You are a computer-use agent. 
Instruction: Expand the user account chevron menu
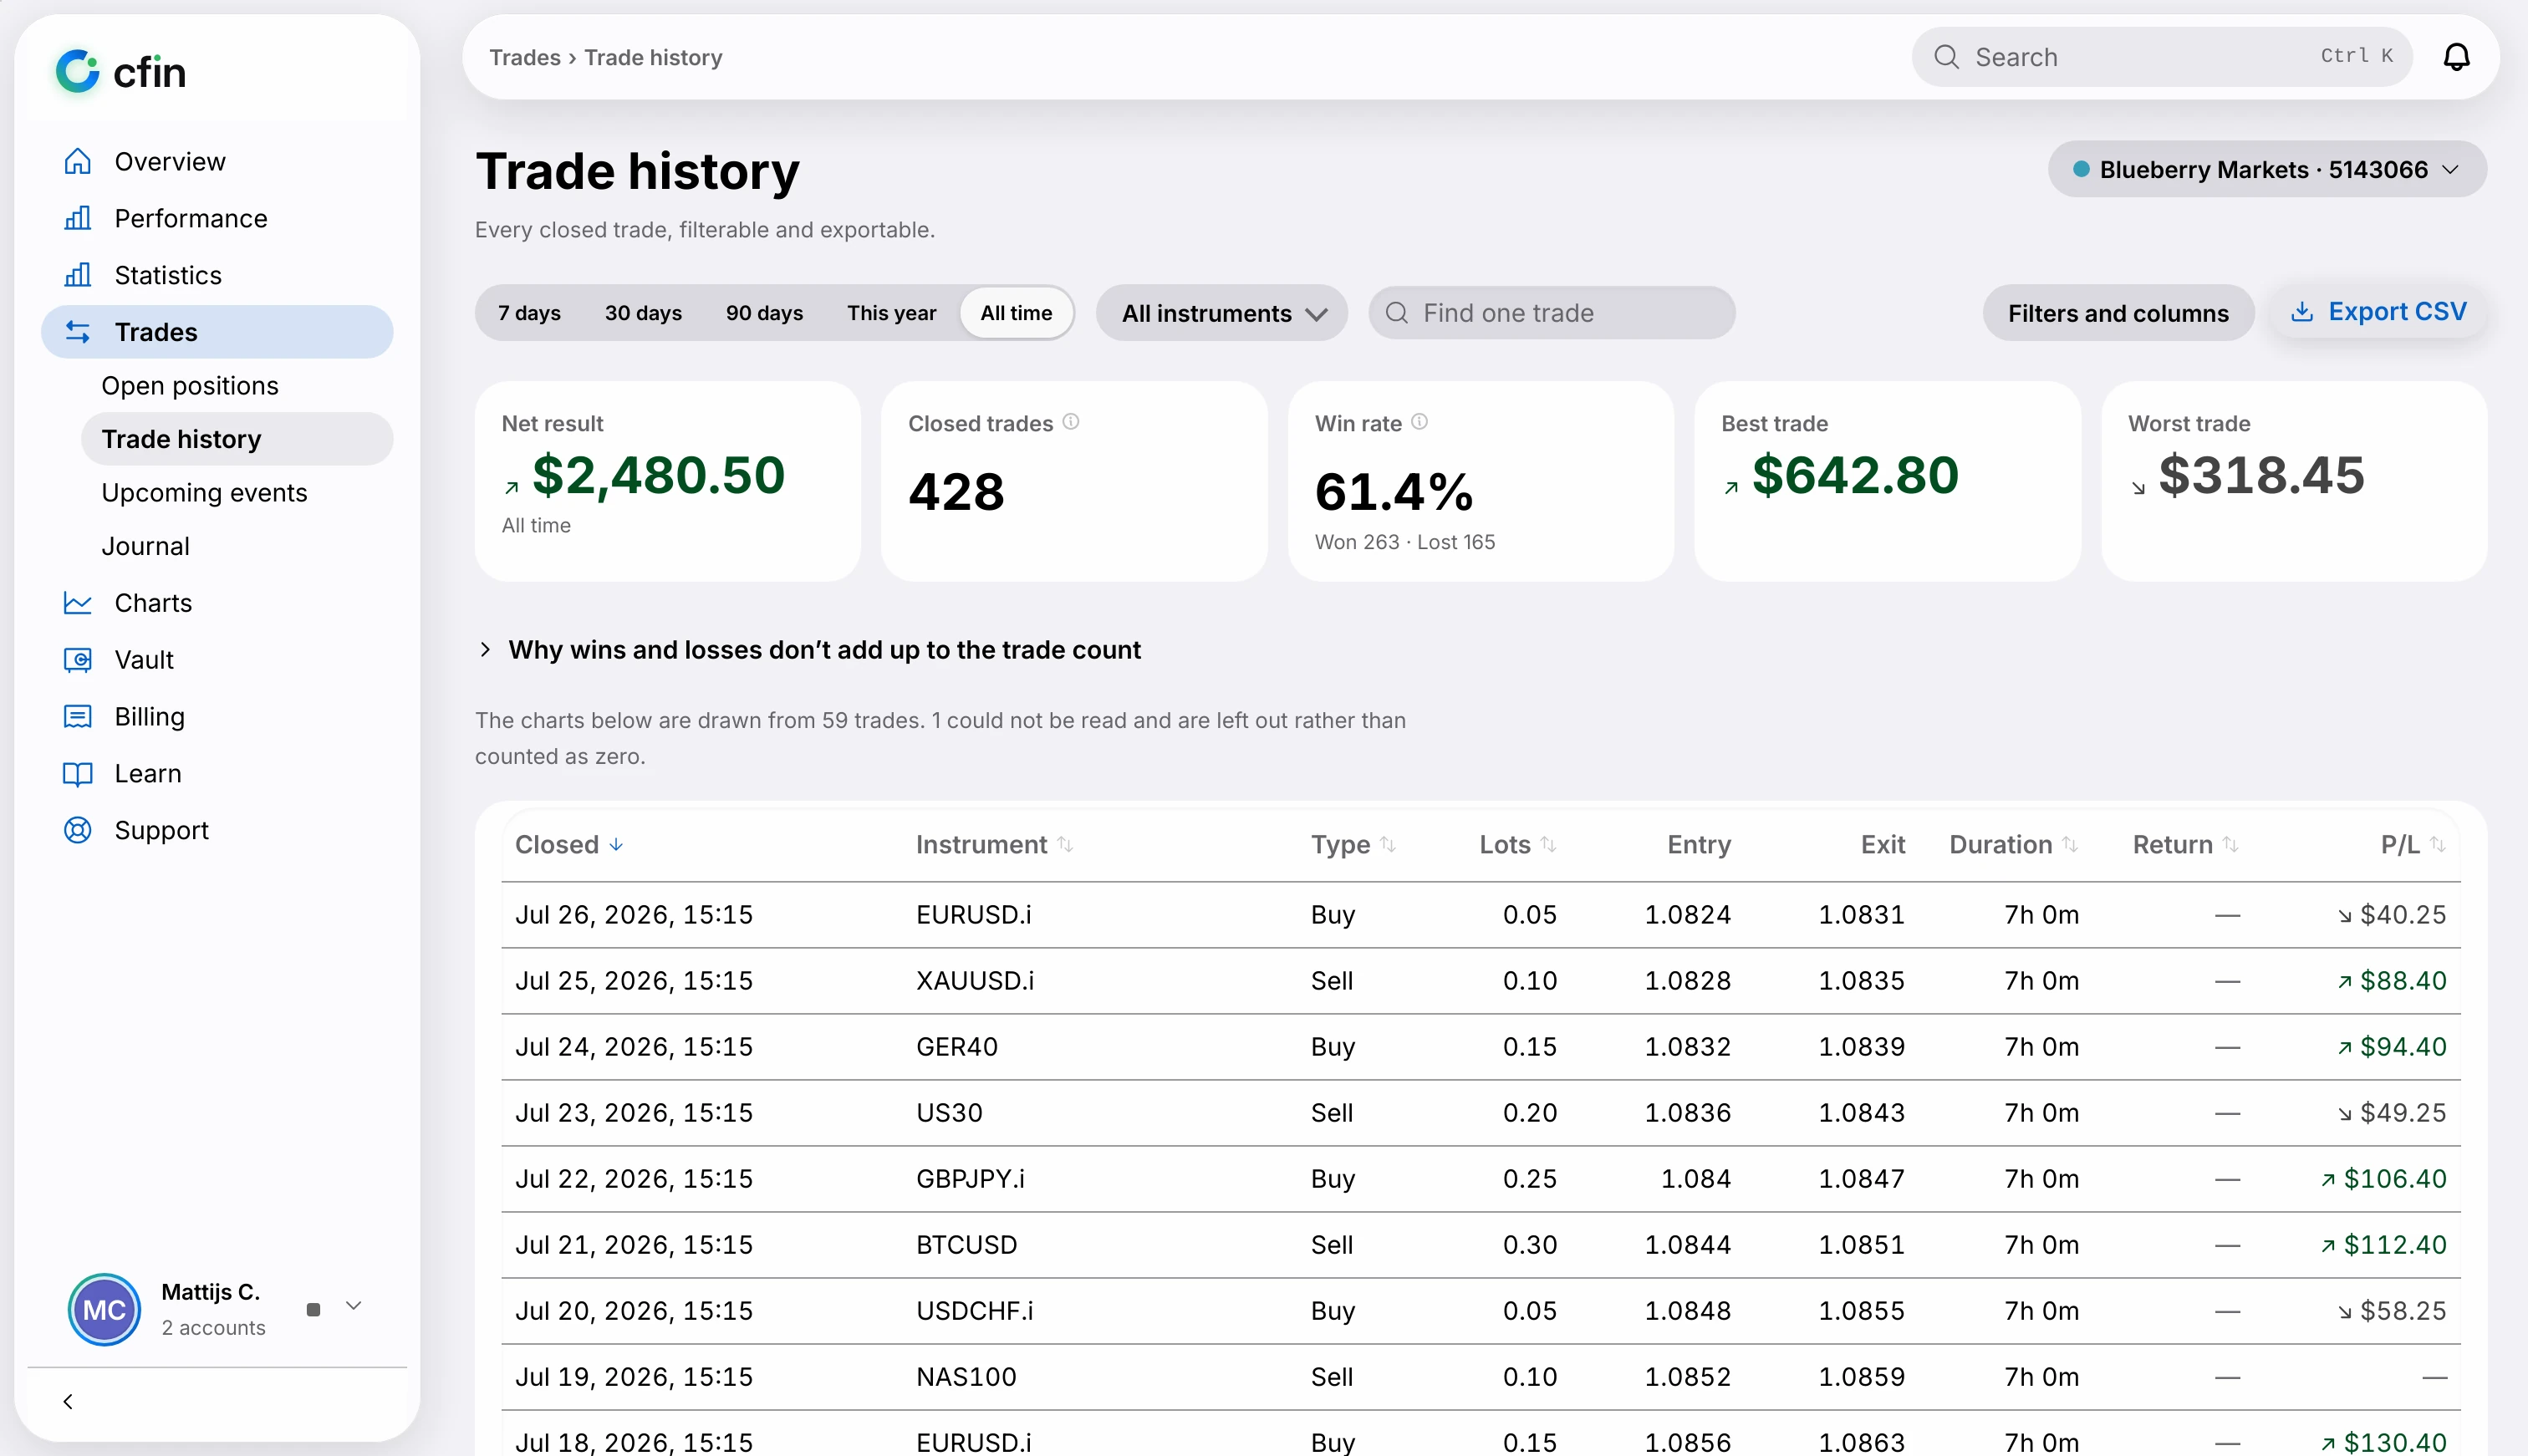353,1306
